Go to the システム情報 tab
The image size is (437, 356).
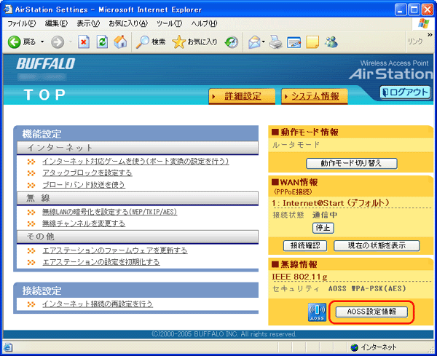tap(315, 96)
